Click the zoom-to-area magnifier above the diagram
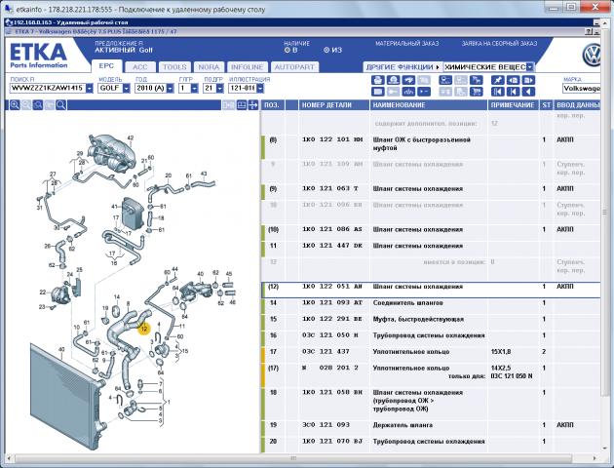This screenshot has width=614, height=468. point(38,105)
